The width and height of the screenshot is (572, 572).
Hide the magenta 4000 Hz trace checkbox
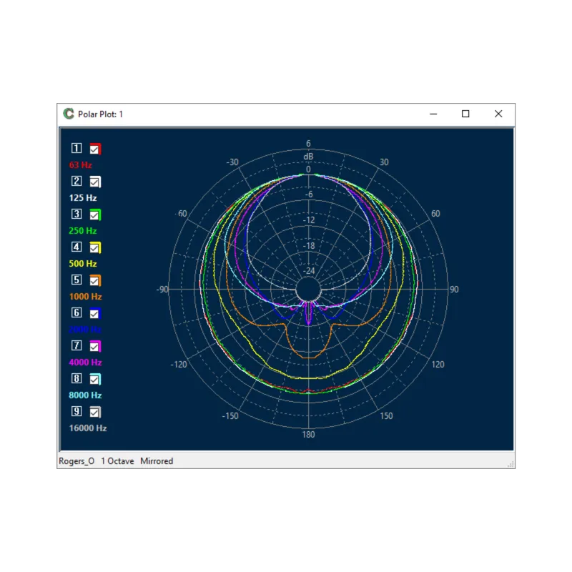click(95, 346)
